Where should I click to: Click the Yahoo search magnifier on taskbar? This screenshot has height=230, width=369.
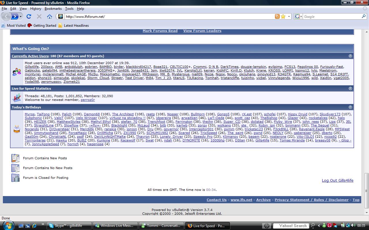(312, 226)
